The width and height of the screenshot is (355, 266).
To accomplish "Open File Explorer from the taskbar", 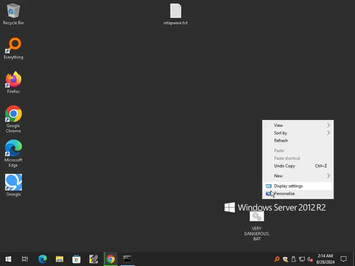I will coord(60,259).
